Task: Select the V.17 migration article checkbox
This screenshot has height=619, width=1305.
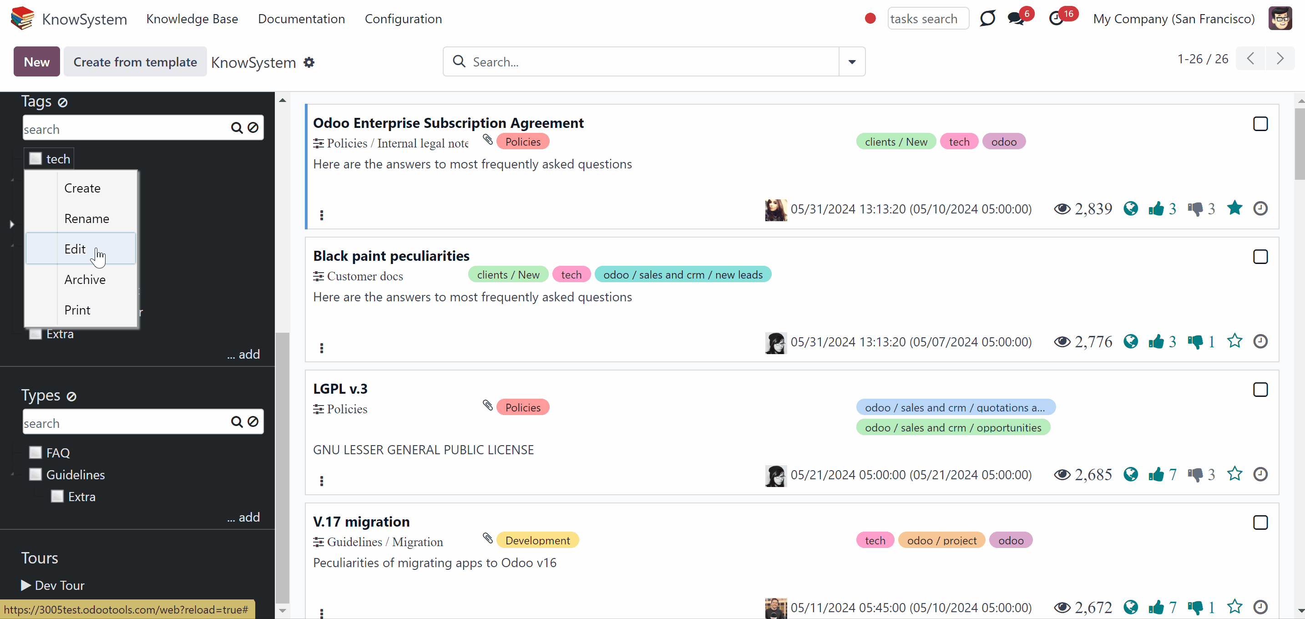Action: [x=1260, y=522]
